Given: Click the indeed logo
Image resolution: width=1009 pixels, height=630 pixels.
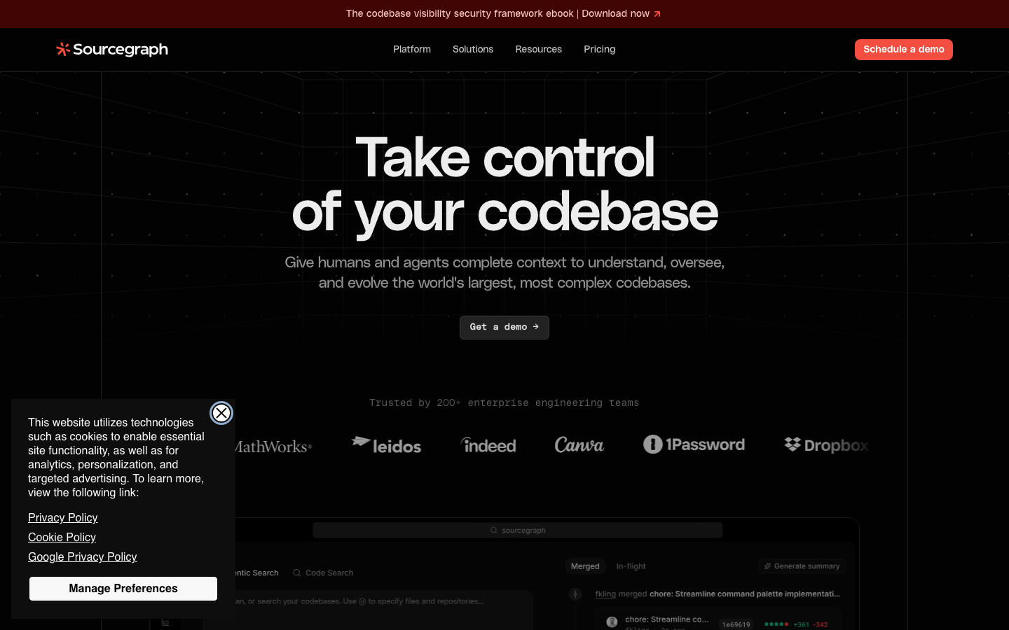Looking at the screenshot, I should (488, 445).
